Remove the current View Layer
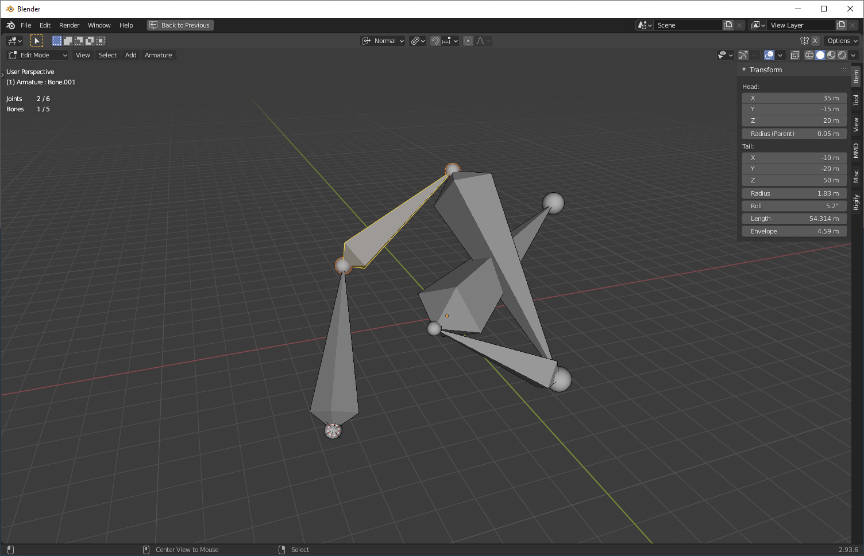Viewport: 864px width, 556px height. pyautogui.click(x=853, y=25)
